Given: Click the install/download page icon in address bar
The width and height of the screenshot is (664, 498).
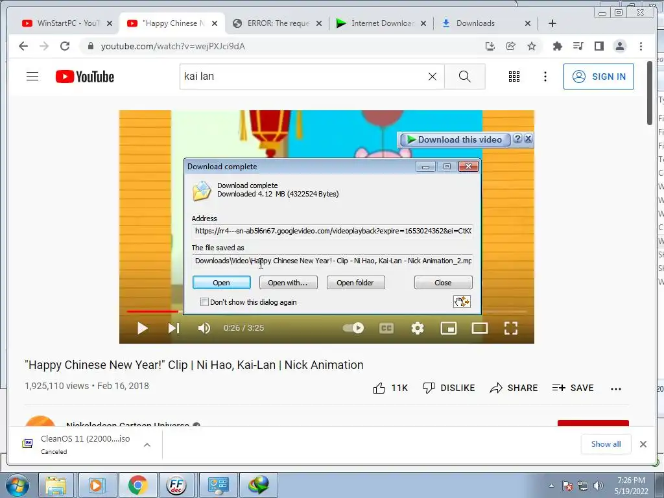Looking at the screenshot, I should [x=490, y=46].
